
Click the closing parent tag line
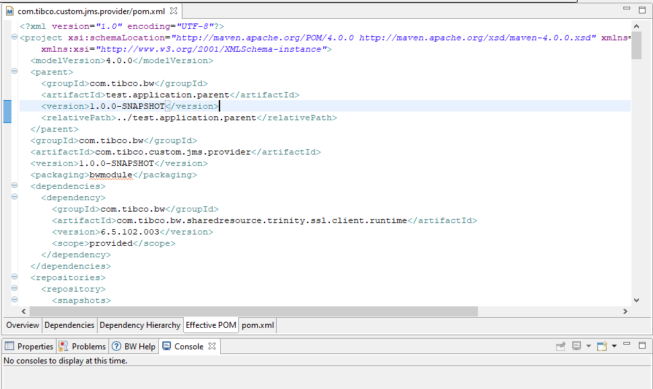click(x=54, y=129)
